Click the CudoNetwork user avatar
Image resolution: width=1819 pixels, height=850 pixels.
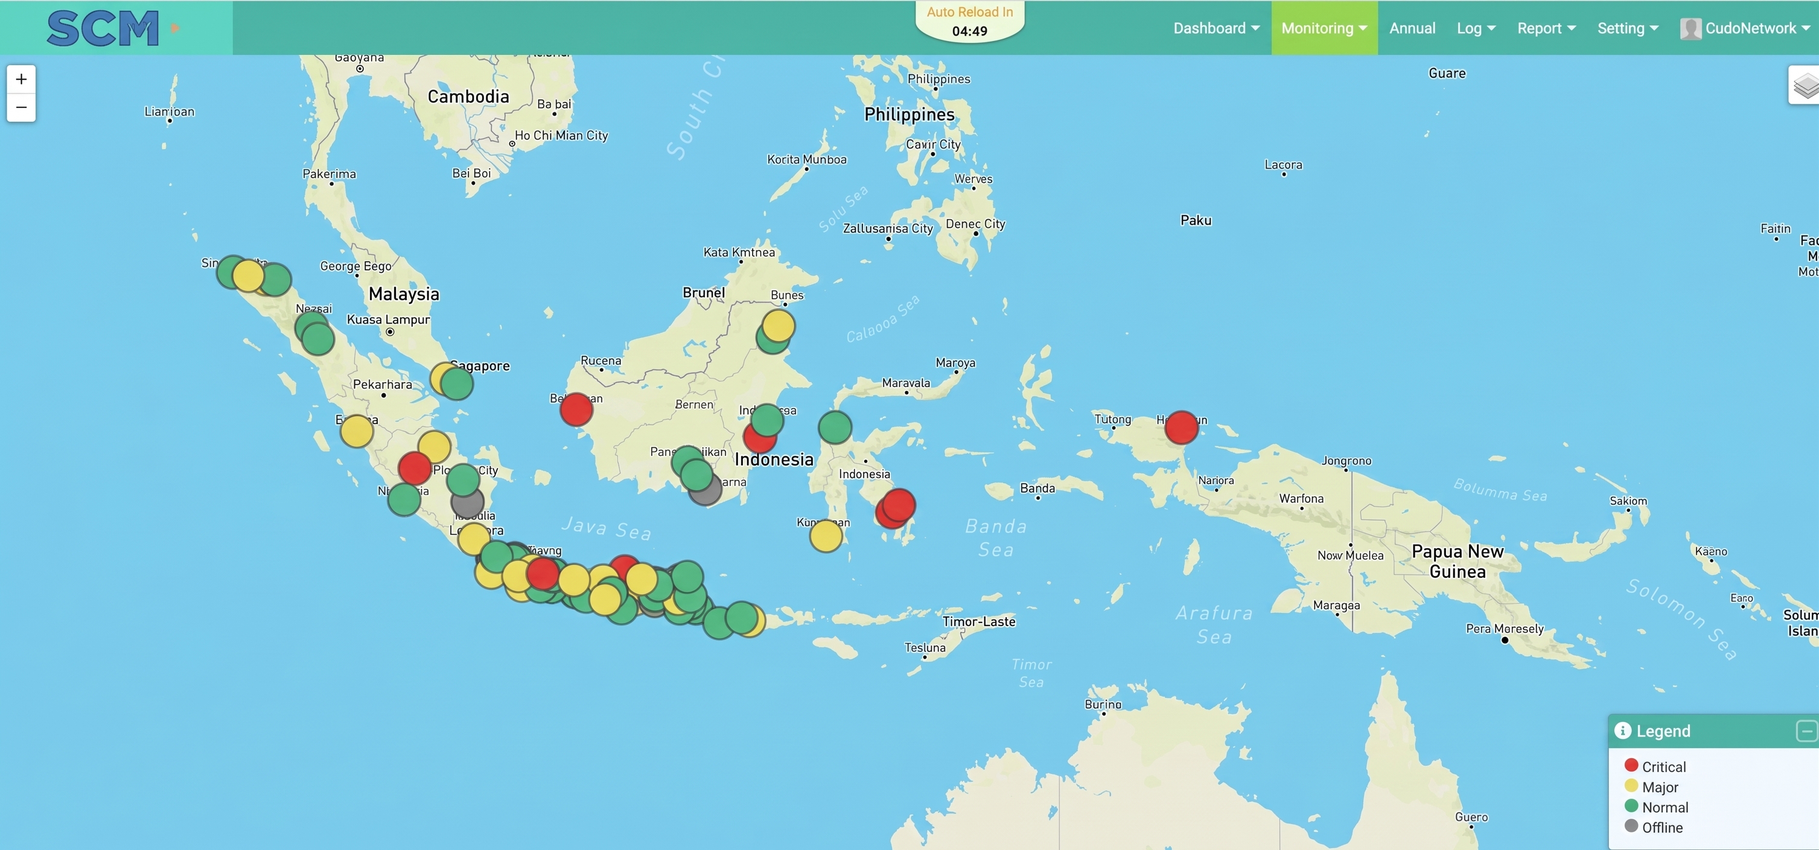tap(1690, 28)
